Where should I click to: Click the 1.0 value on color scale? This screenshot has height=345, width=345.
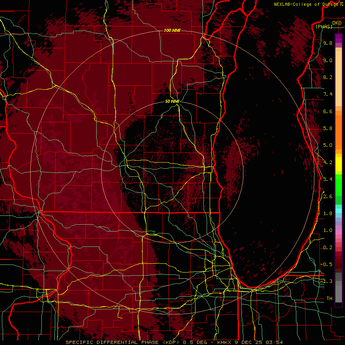(x=328, y=230)
